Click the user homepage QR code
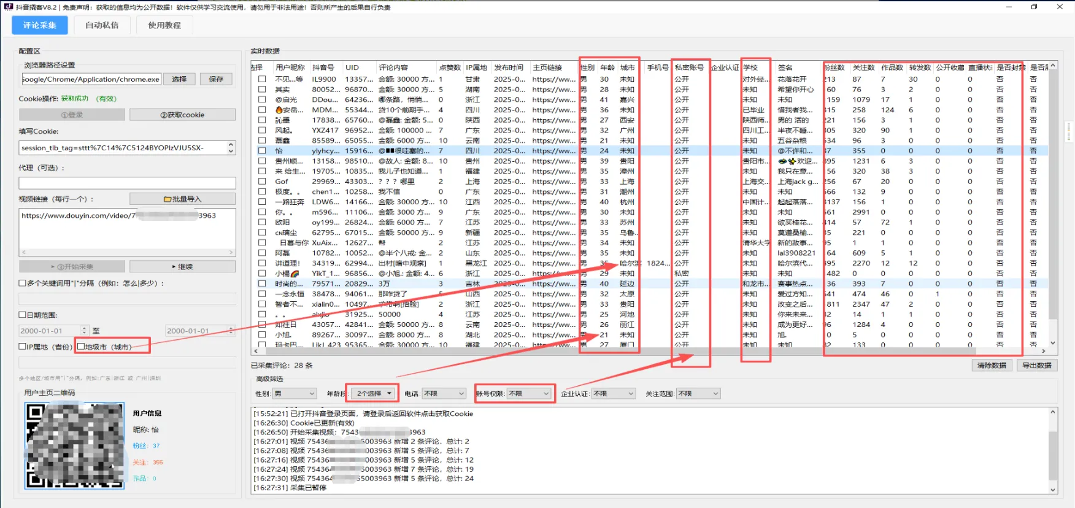Image resolution: width=1075 pixels, height=508 pixels. [74, 445]
